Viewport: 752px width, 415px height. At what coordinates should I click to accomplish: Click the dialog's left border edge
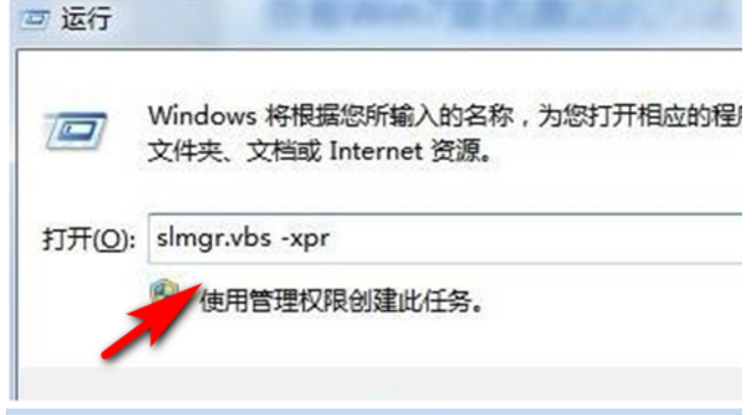point(15,226)
